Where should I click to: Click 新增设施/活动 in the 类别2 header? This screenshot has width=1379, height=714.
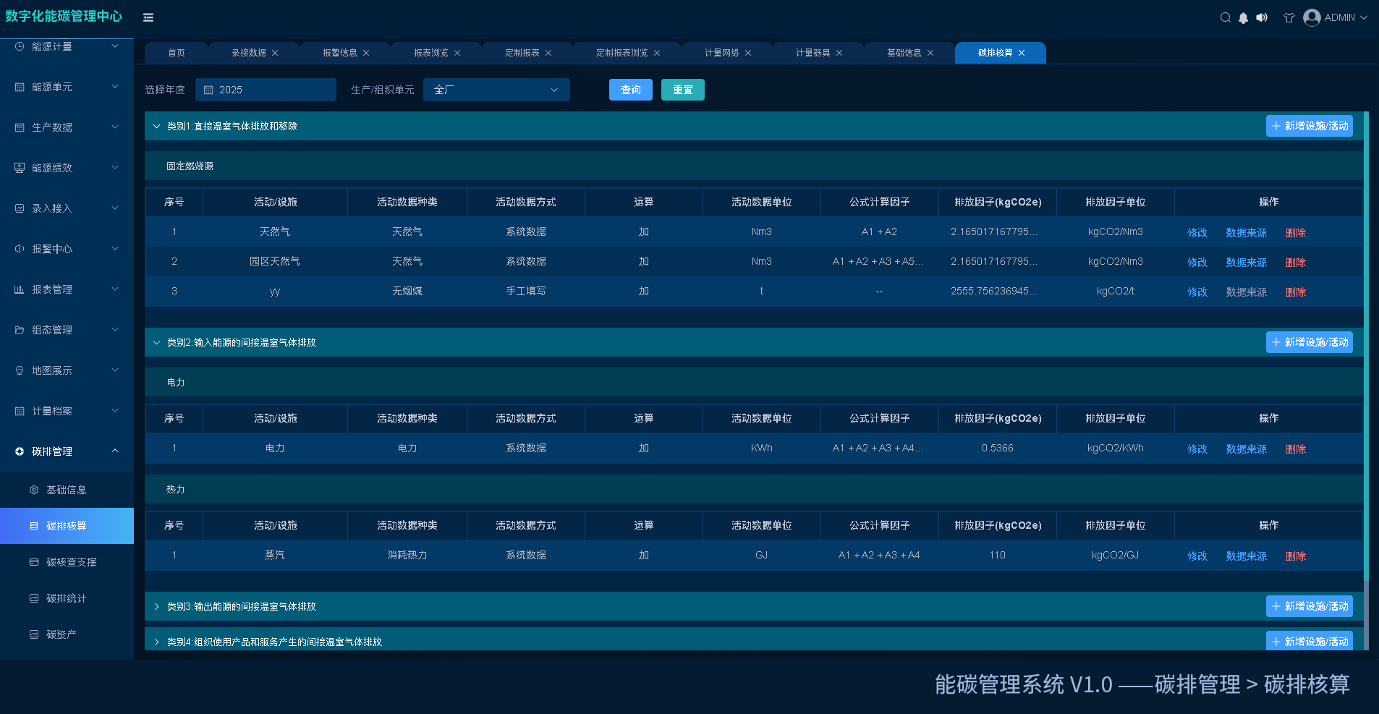(1310, 342)
